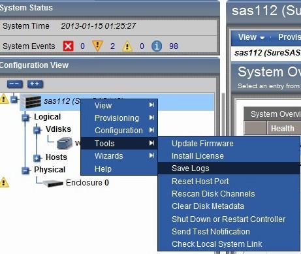
Task: Open the View dropdown in right panel
Action: [251, 37]
